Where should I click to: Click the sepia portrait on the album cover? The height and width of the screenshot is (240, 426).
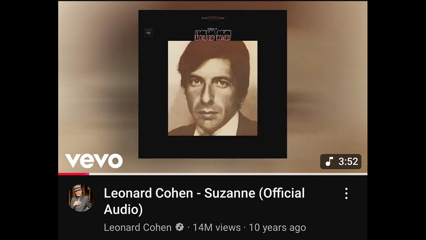213,88
